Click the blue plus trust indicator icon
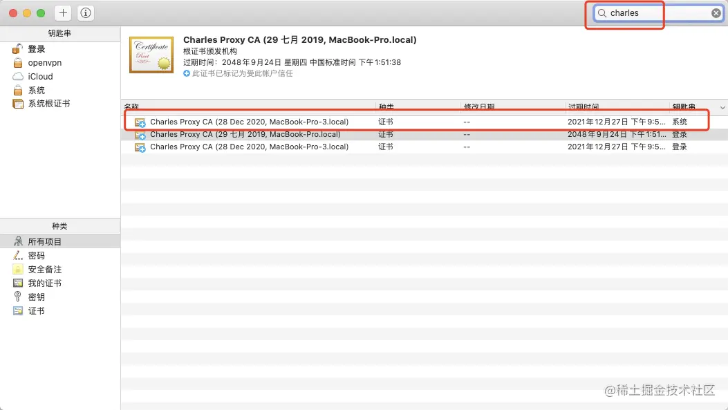 [187, 73]
